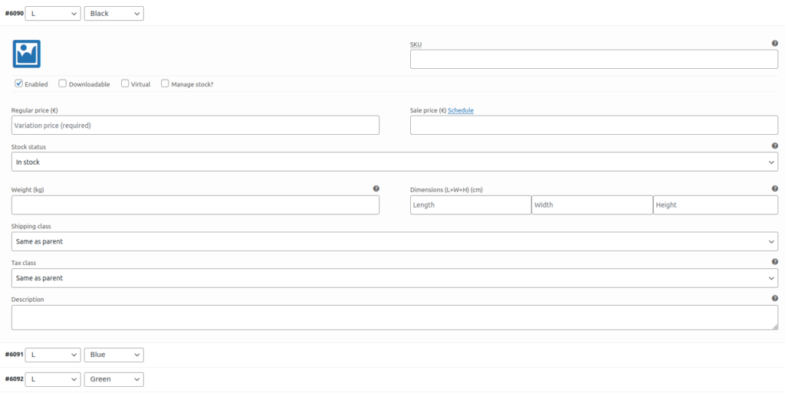Check the Manage stock? option

[x=165, y=84]
